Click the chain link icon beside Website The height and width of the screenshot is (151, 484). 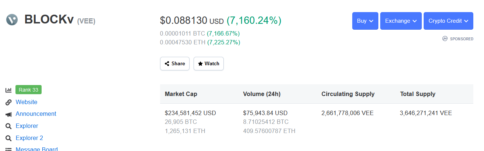[x=8, y=102]
